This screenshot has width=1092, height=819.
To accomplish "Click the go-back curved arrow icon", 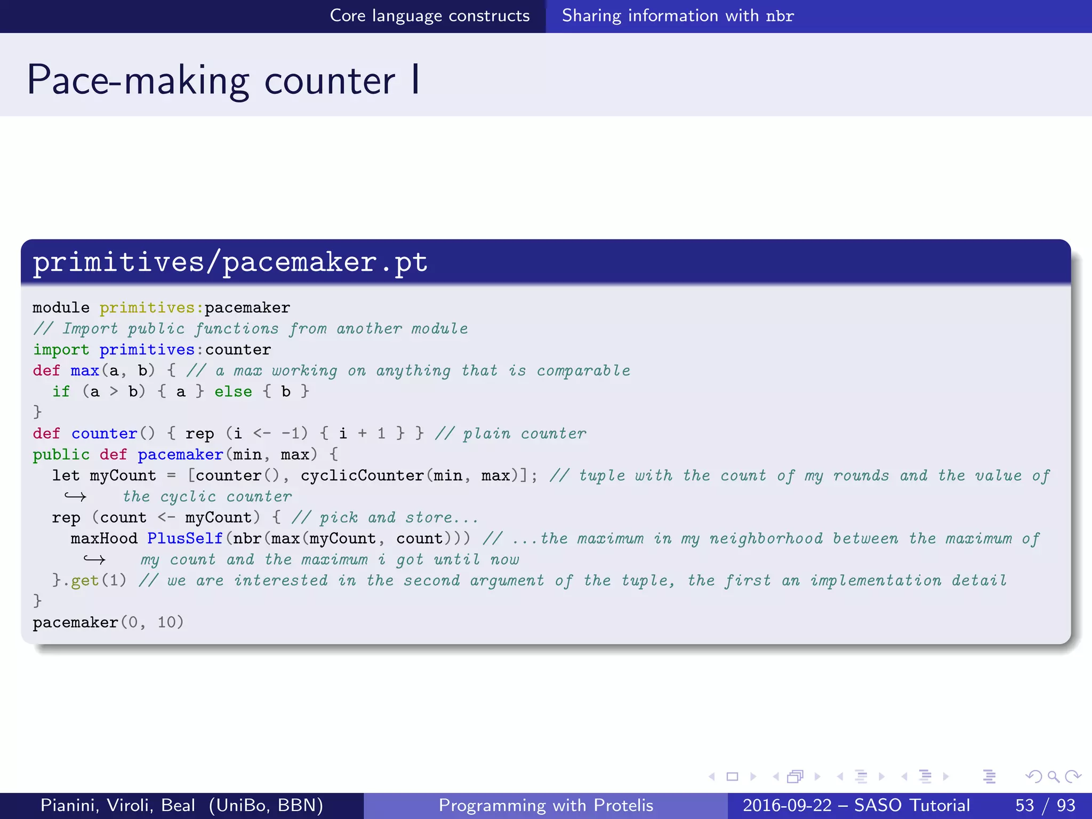I will (x=1034, y=777).
